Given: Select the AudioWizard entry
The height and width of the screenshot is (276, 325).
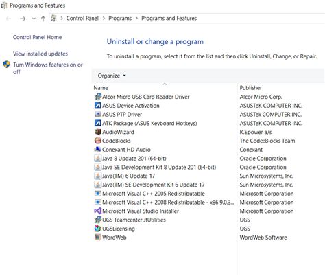Looking at the screenshot, I should [118, 132].
